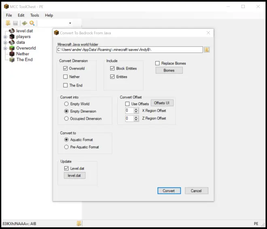Click the Minecraft Java world folder field
267x229 pixels.
(130, 50)
